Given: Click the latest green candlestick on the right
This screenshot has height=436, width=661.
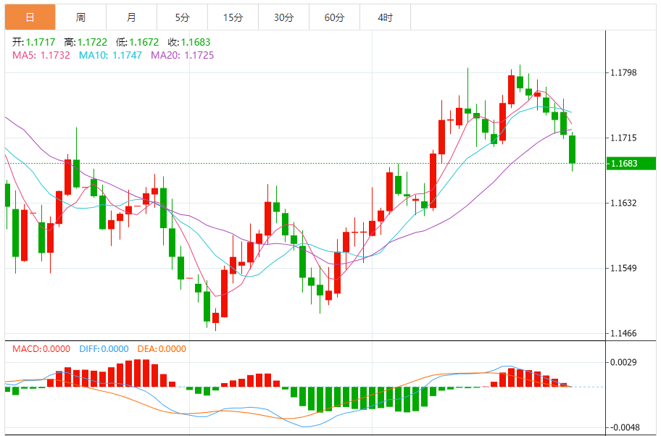Looking at the screenshot, I should [573, 149].
